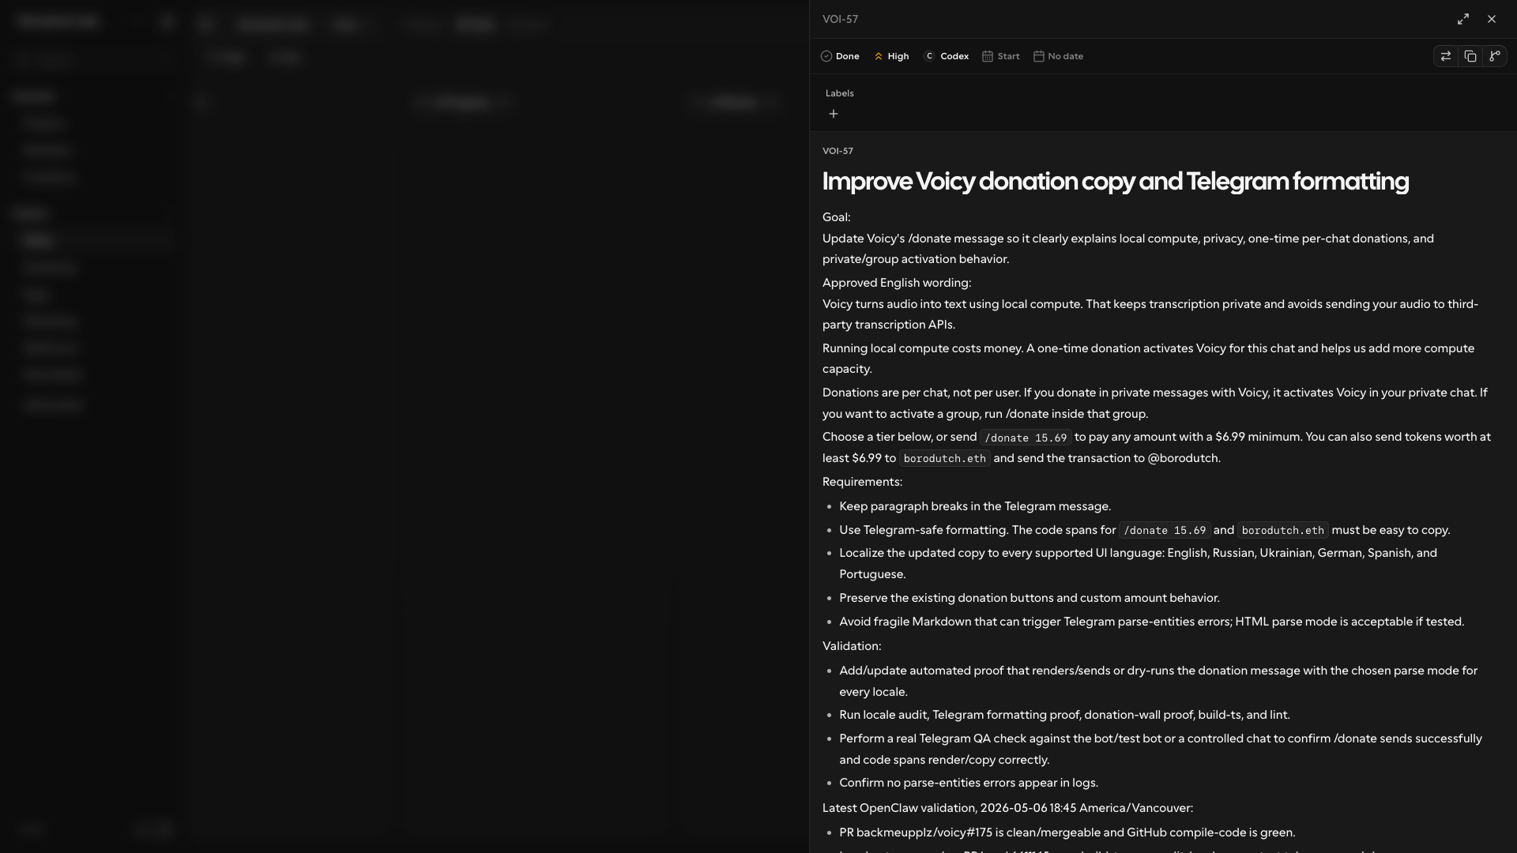The width and height of the screenshot is (1517, 853).
Task: Click the swap arrows icon in the issue toolbar
Action: pos(1445,56)
